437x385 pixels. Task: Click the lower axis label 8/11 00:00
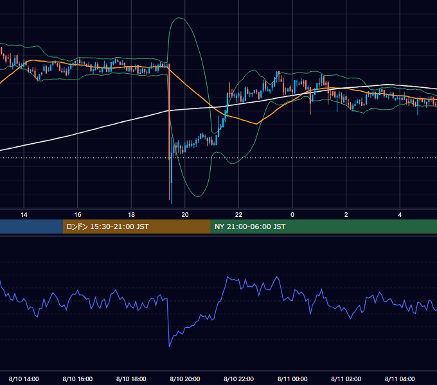pos(292,379)
